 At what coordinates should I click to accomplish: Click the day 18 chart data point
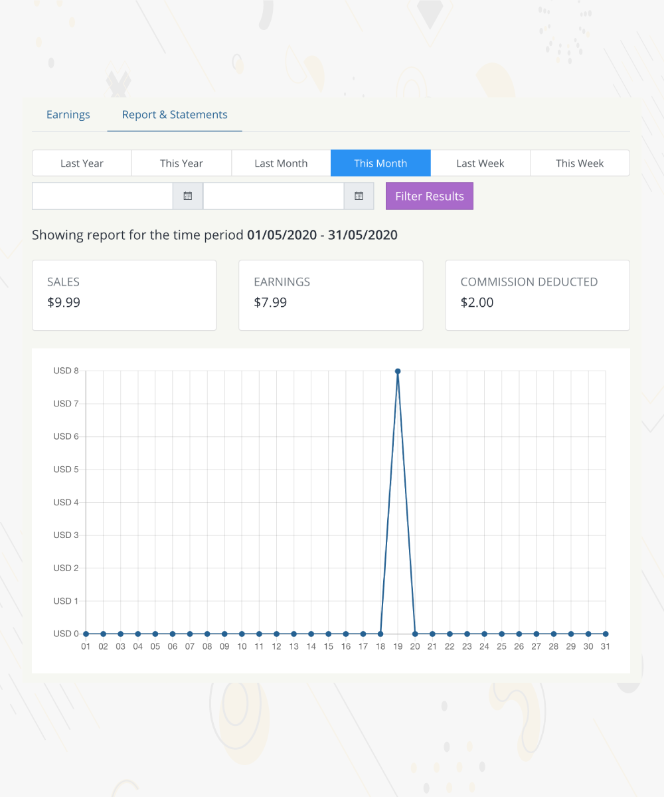tap(380, 634)
